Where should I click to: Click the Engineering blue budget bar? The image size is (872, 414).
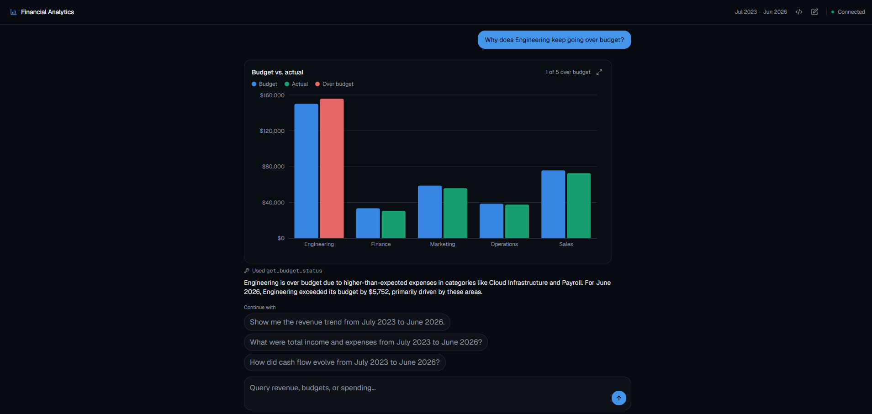point(306,171)
